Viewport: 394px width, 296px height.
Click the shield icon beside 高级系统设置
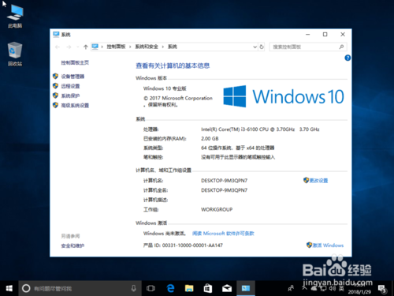coord(55,105)
